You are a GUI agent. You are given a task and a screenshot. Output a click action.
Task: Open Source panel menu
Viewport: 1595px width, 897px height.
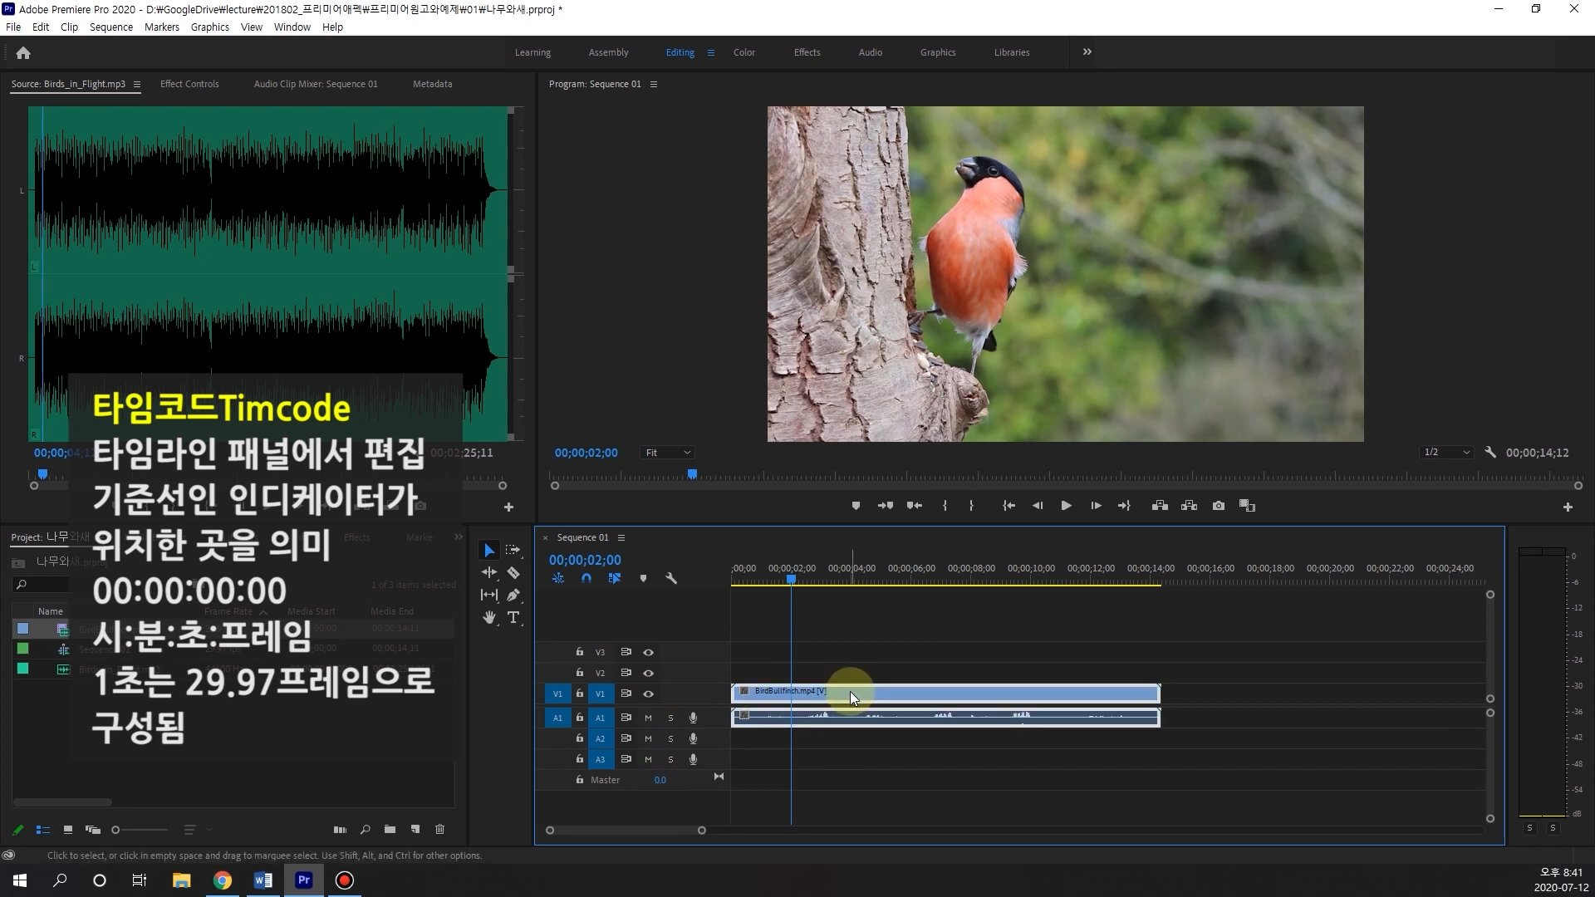[137, 84]
